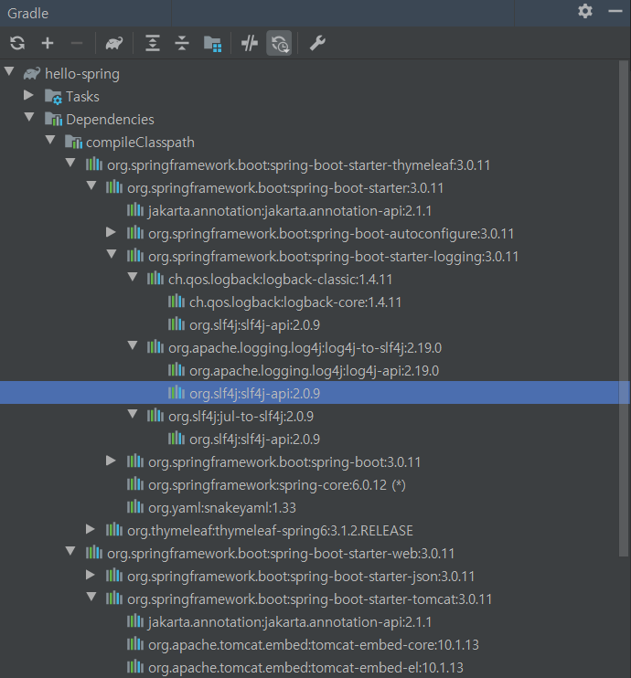Select the Gradle tool window title tab
631x678 pixels.
click(x=28, y=14)
